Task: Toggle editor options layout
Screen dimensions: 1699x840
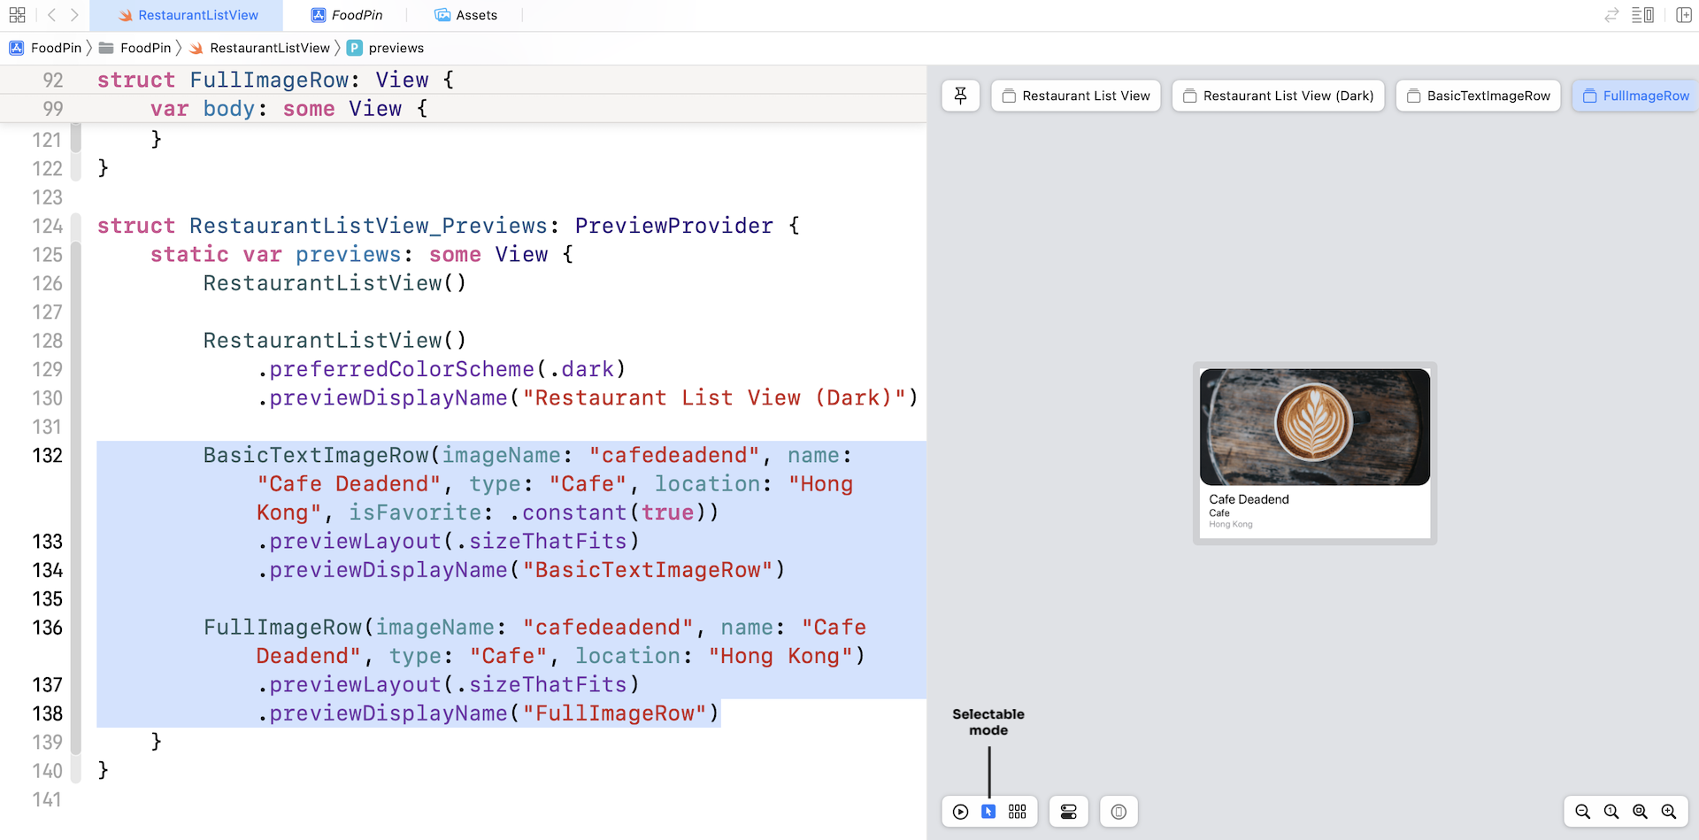Action: coord(1642,15)
